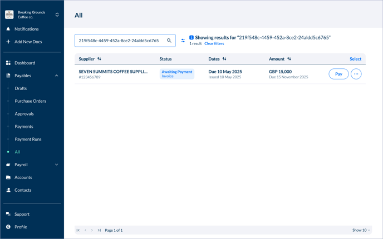This screenshot has width=383, height=239.
Task: Go to Purchase Orders
Action: tap(30, 101)
